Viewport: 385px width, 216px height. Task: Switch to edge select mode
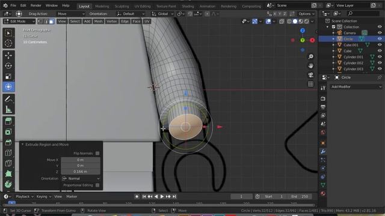pyautogui.click(x=46, y=22)
